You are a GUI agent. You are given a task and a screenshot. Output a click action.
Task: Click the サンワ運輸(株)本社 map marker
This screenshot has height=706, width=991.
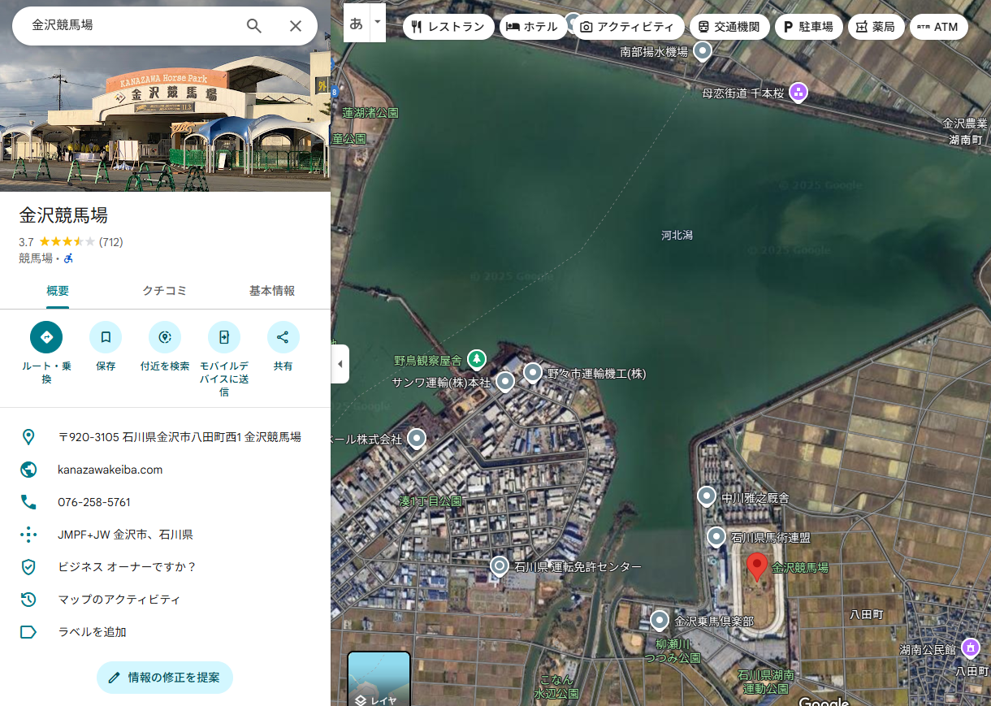(x=505, y=382)
